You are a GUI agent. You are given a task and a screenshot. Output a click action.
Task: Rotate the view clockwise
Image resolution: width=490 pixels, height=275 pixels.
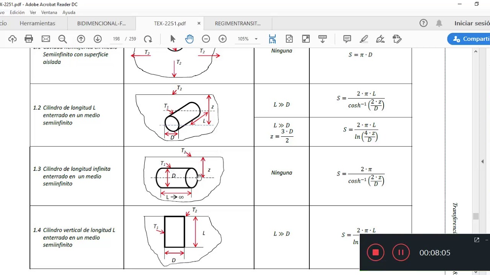click(148, 39)
